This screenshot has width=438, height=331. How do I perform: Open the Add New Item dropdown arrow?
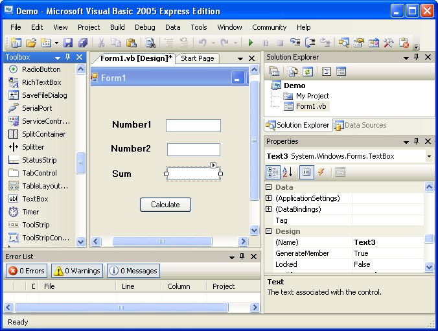pos(56,43)
